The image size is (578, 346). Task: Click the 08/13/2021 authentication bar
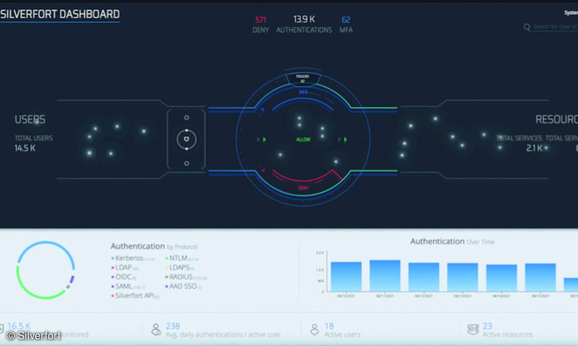coord(462,277)
